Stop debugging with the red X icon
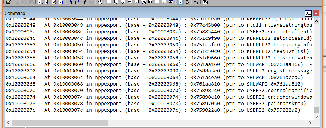The height and width of the screenshot is (128, 326). (x=54, y=2)
